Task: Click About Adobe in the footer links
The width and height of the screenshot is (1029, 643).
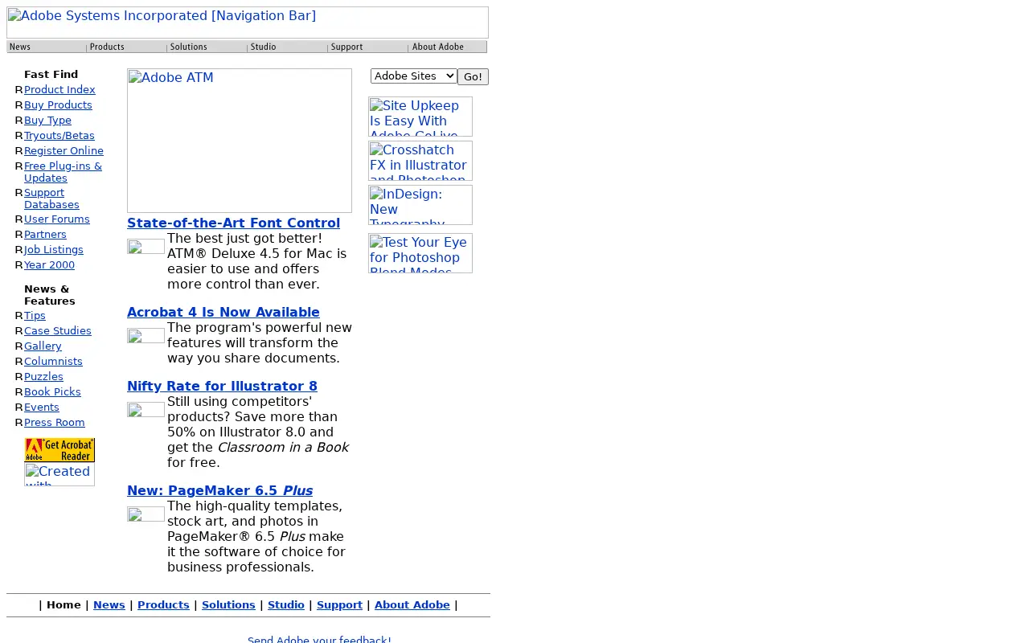Action: click(412, 605)
